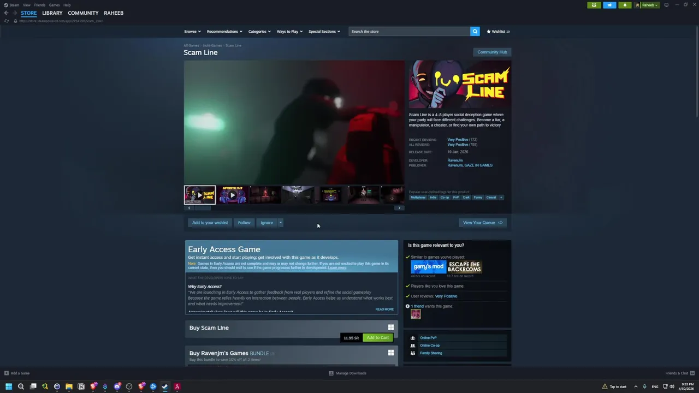Click the page vertical scrollbar
Screen dimensions: 699x393
[697, 71]
